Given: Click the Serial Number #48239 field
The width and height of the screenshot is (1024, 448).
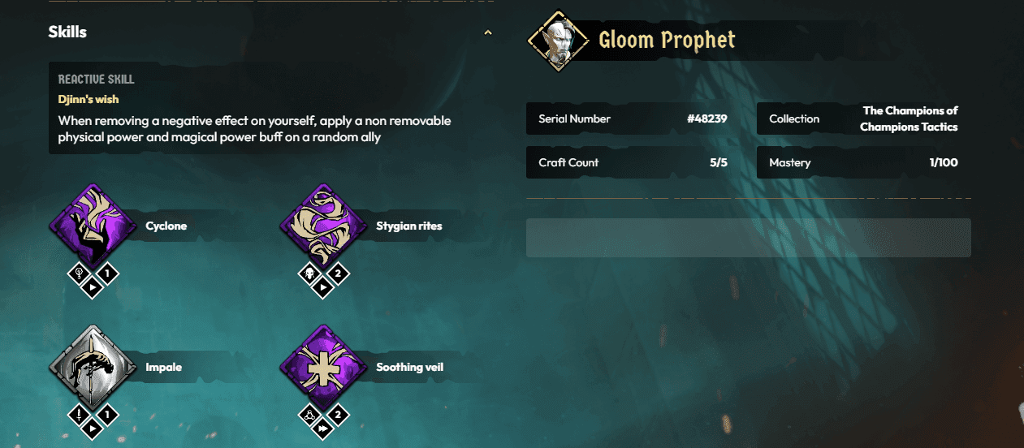Looking at the screenshot, I should click(633, 118).
